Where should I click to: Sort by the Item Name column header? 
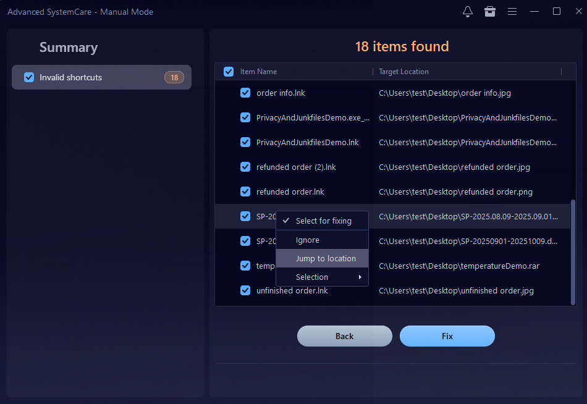tap(259, 72)
